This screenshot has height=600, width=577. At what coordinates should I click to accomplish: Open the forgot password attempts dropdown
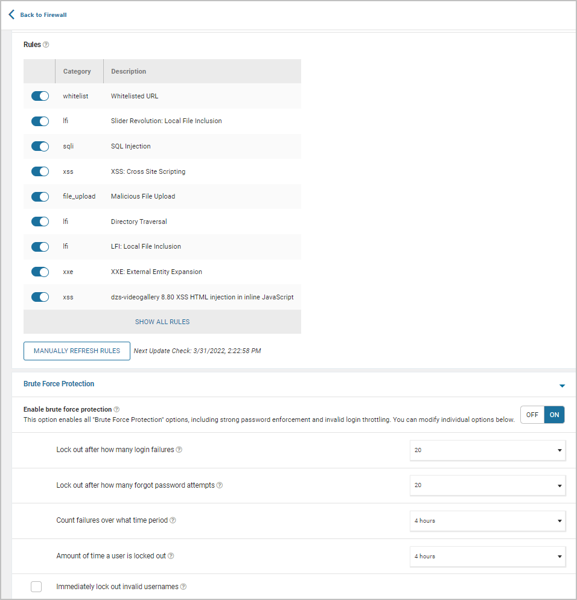488,485
